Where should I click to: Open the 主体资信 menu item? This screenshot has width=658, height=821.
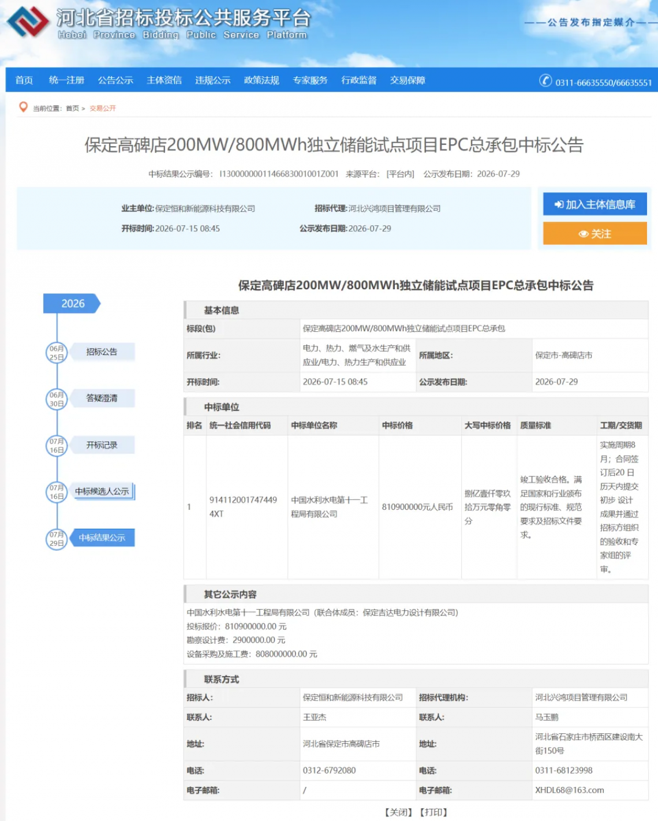(164, 80)
